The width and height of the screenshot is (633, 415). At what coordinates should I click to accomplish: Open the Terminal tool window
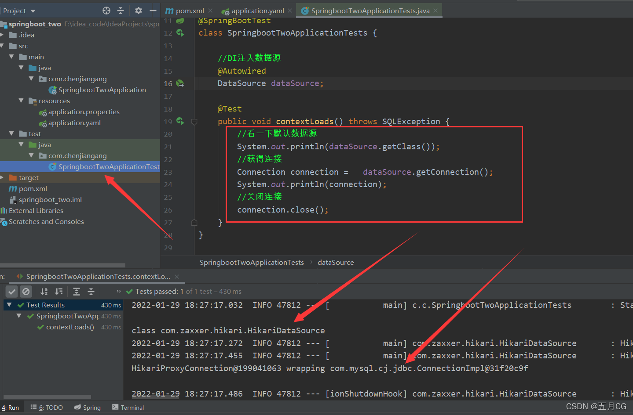click(x=128, y=408)
